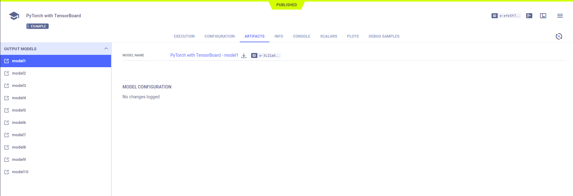Open the external link icon beside model2

6,73
